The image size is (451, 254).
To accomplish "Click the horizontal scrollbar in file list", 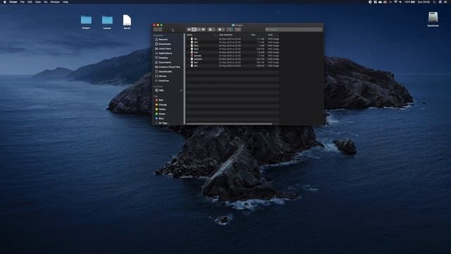I will click(x=229, y=124).
